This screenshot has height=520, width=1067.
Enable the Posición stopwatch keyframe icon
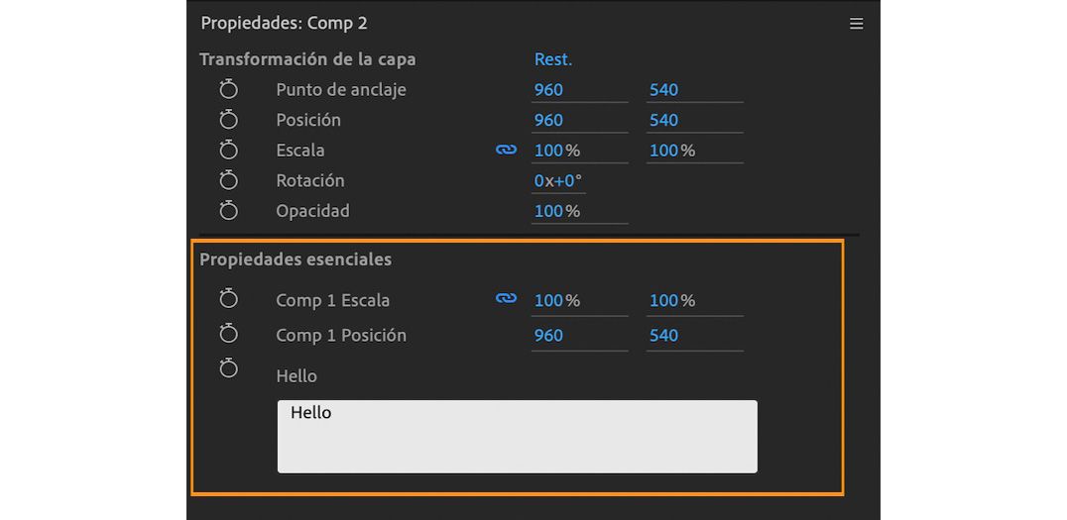(229, 120)
